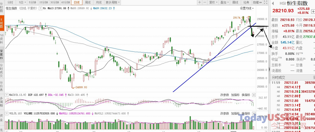
Task: Click the 金额 545.14亿 row in quote panel
Action: (283, 42)
